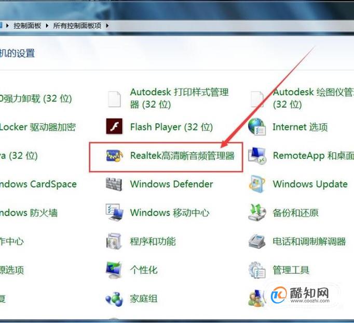Click the 家庭组 spheres icon
This screenshot has height=323, width=354.
coord(114,299)
